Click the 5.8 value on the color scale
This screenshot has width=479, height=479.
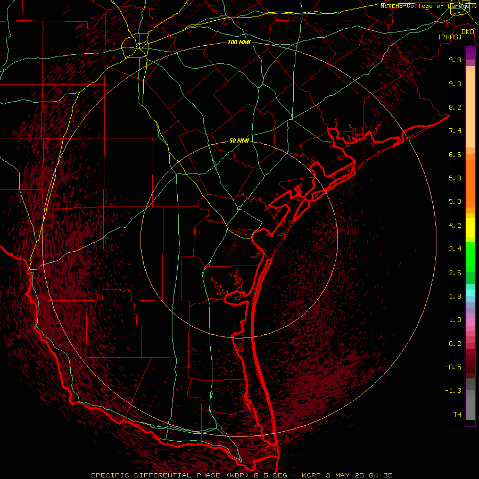[455, 178]
